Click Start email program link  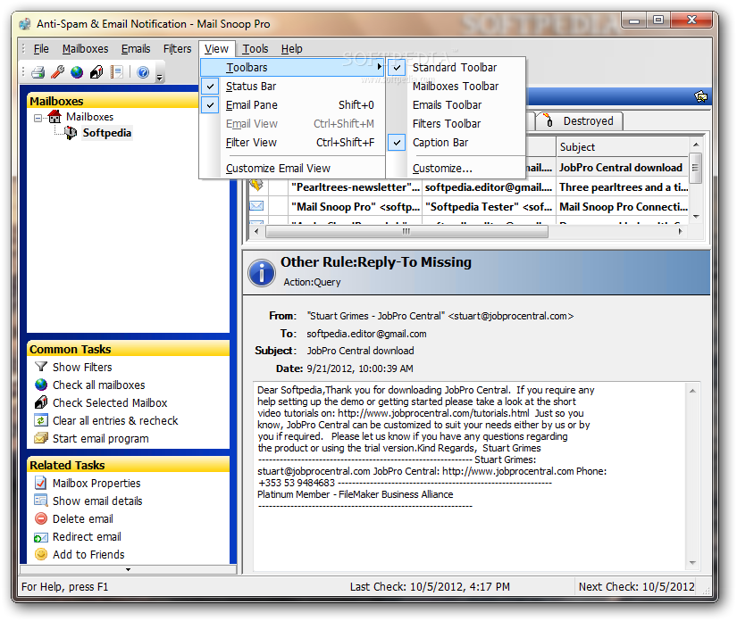pos(101,438)
